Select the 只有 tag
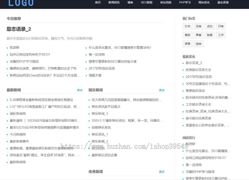249x180 pixels. point(221,26)
